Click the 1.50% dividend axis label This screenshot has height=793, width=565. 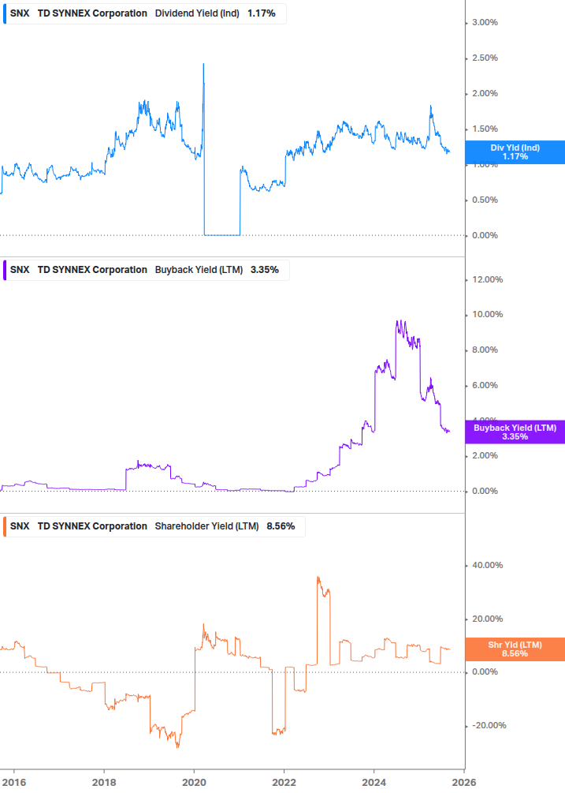[485, 129]
